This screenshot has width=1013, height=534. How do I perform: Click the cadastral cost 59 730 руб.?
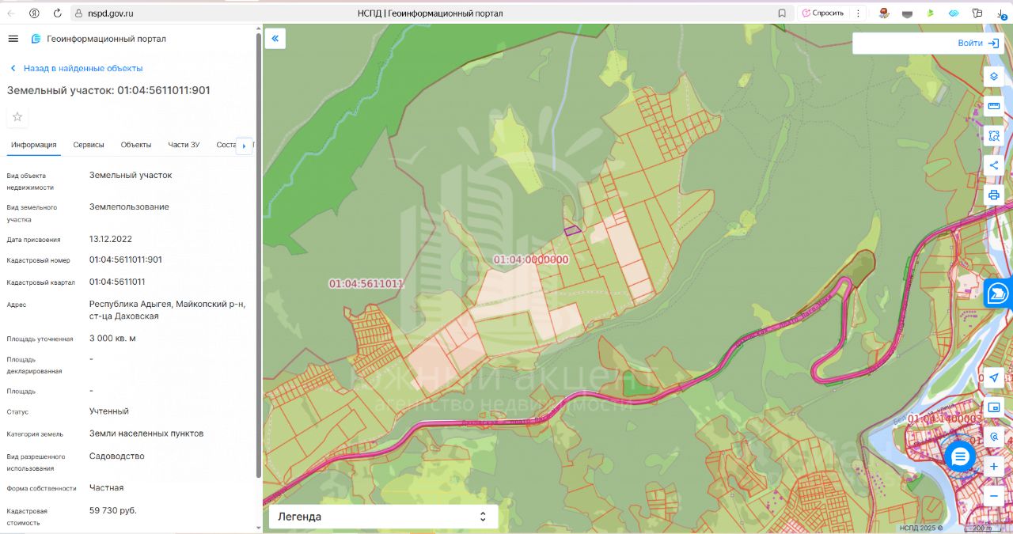pos(113,510)
